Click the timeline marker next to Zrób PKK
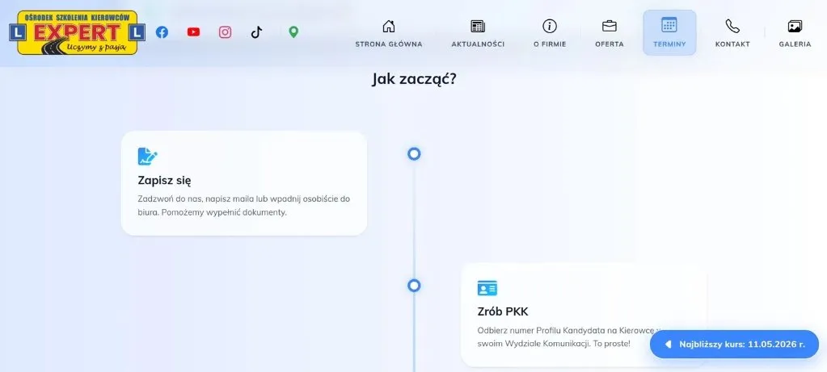The width and height of the screenshot is (827, 372). click(414, 285)
